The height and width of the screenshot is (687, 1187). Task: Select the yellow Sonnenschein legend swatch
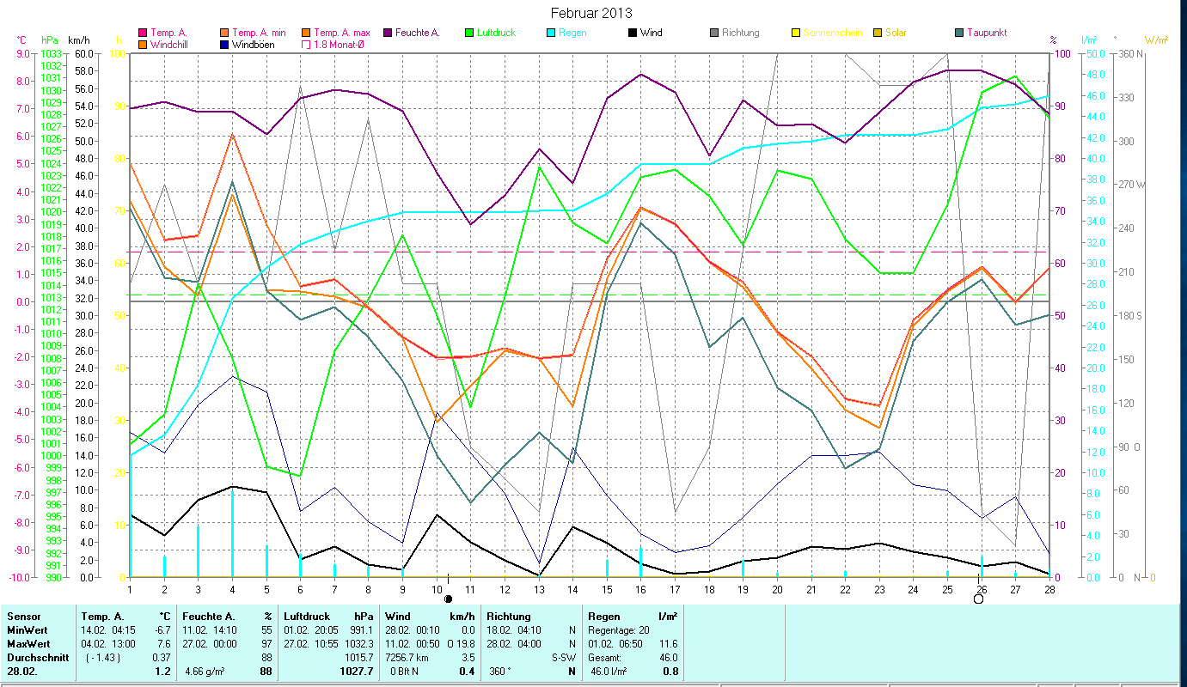point(796,33)
